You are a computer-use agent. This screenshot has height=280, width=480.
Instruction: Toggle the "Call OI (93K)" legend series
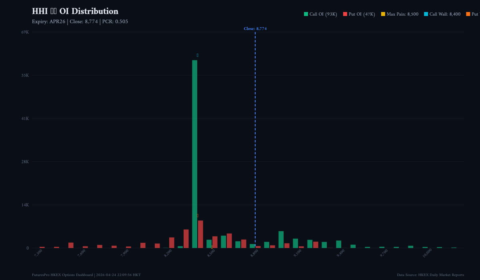tap(323, 14)
